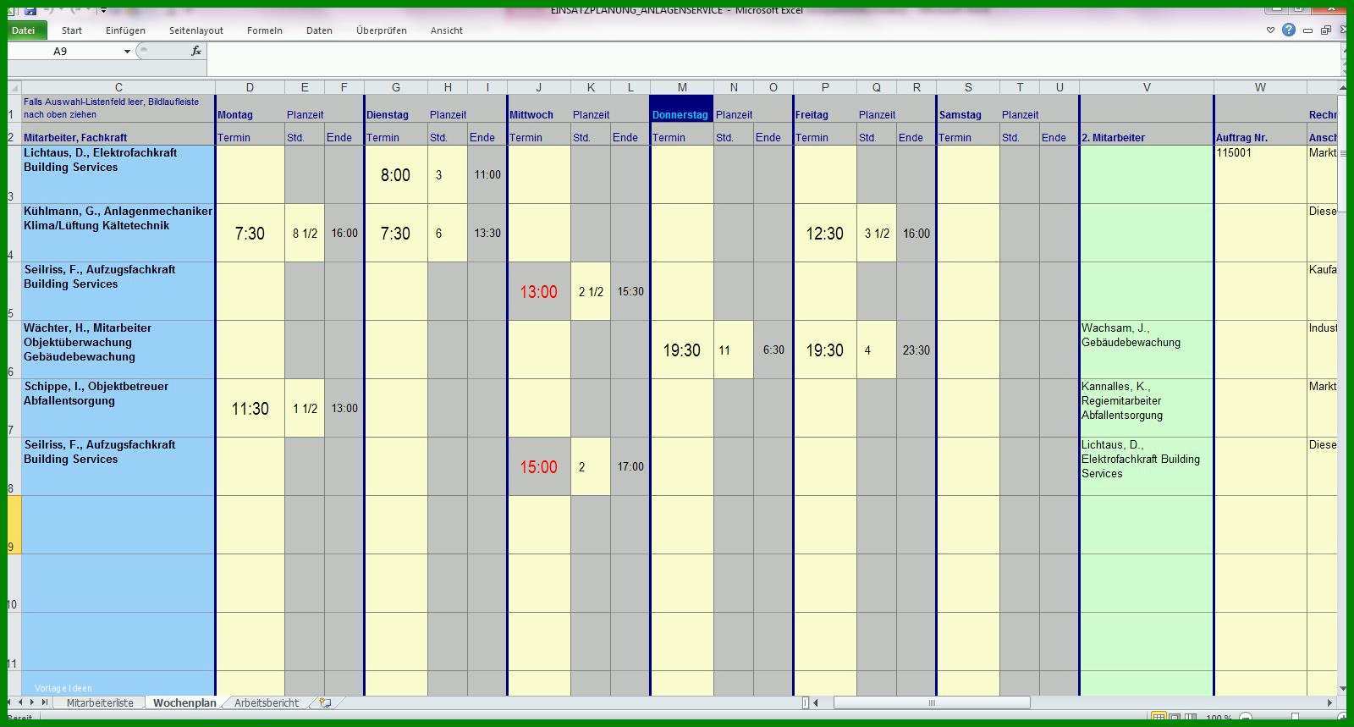This screenshot has width=1354, height=727.
Task: Select row 3 header
Action: pyautogui.click(x=14, y=174)
